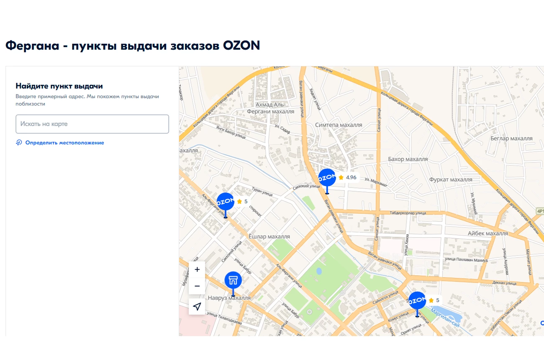Image resolution: width=544 pixels, height=362 pixels.
Task: Click Беглар махалля label on map
Action: 511,138
